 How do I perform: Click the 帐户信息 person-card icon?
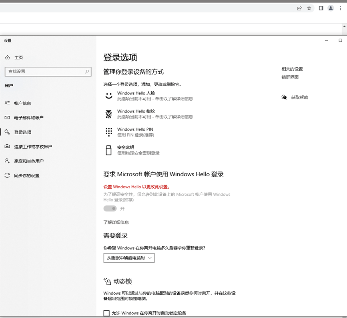coord(7,103)
